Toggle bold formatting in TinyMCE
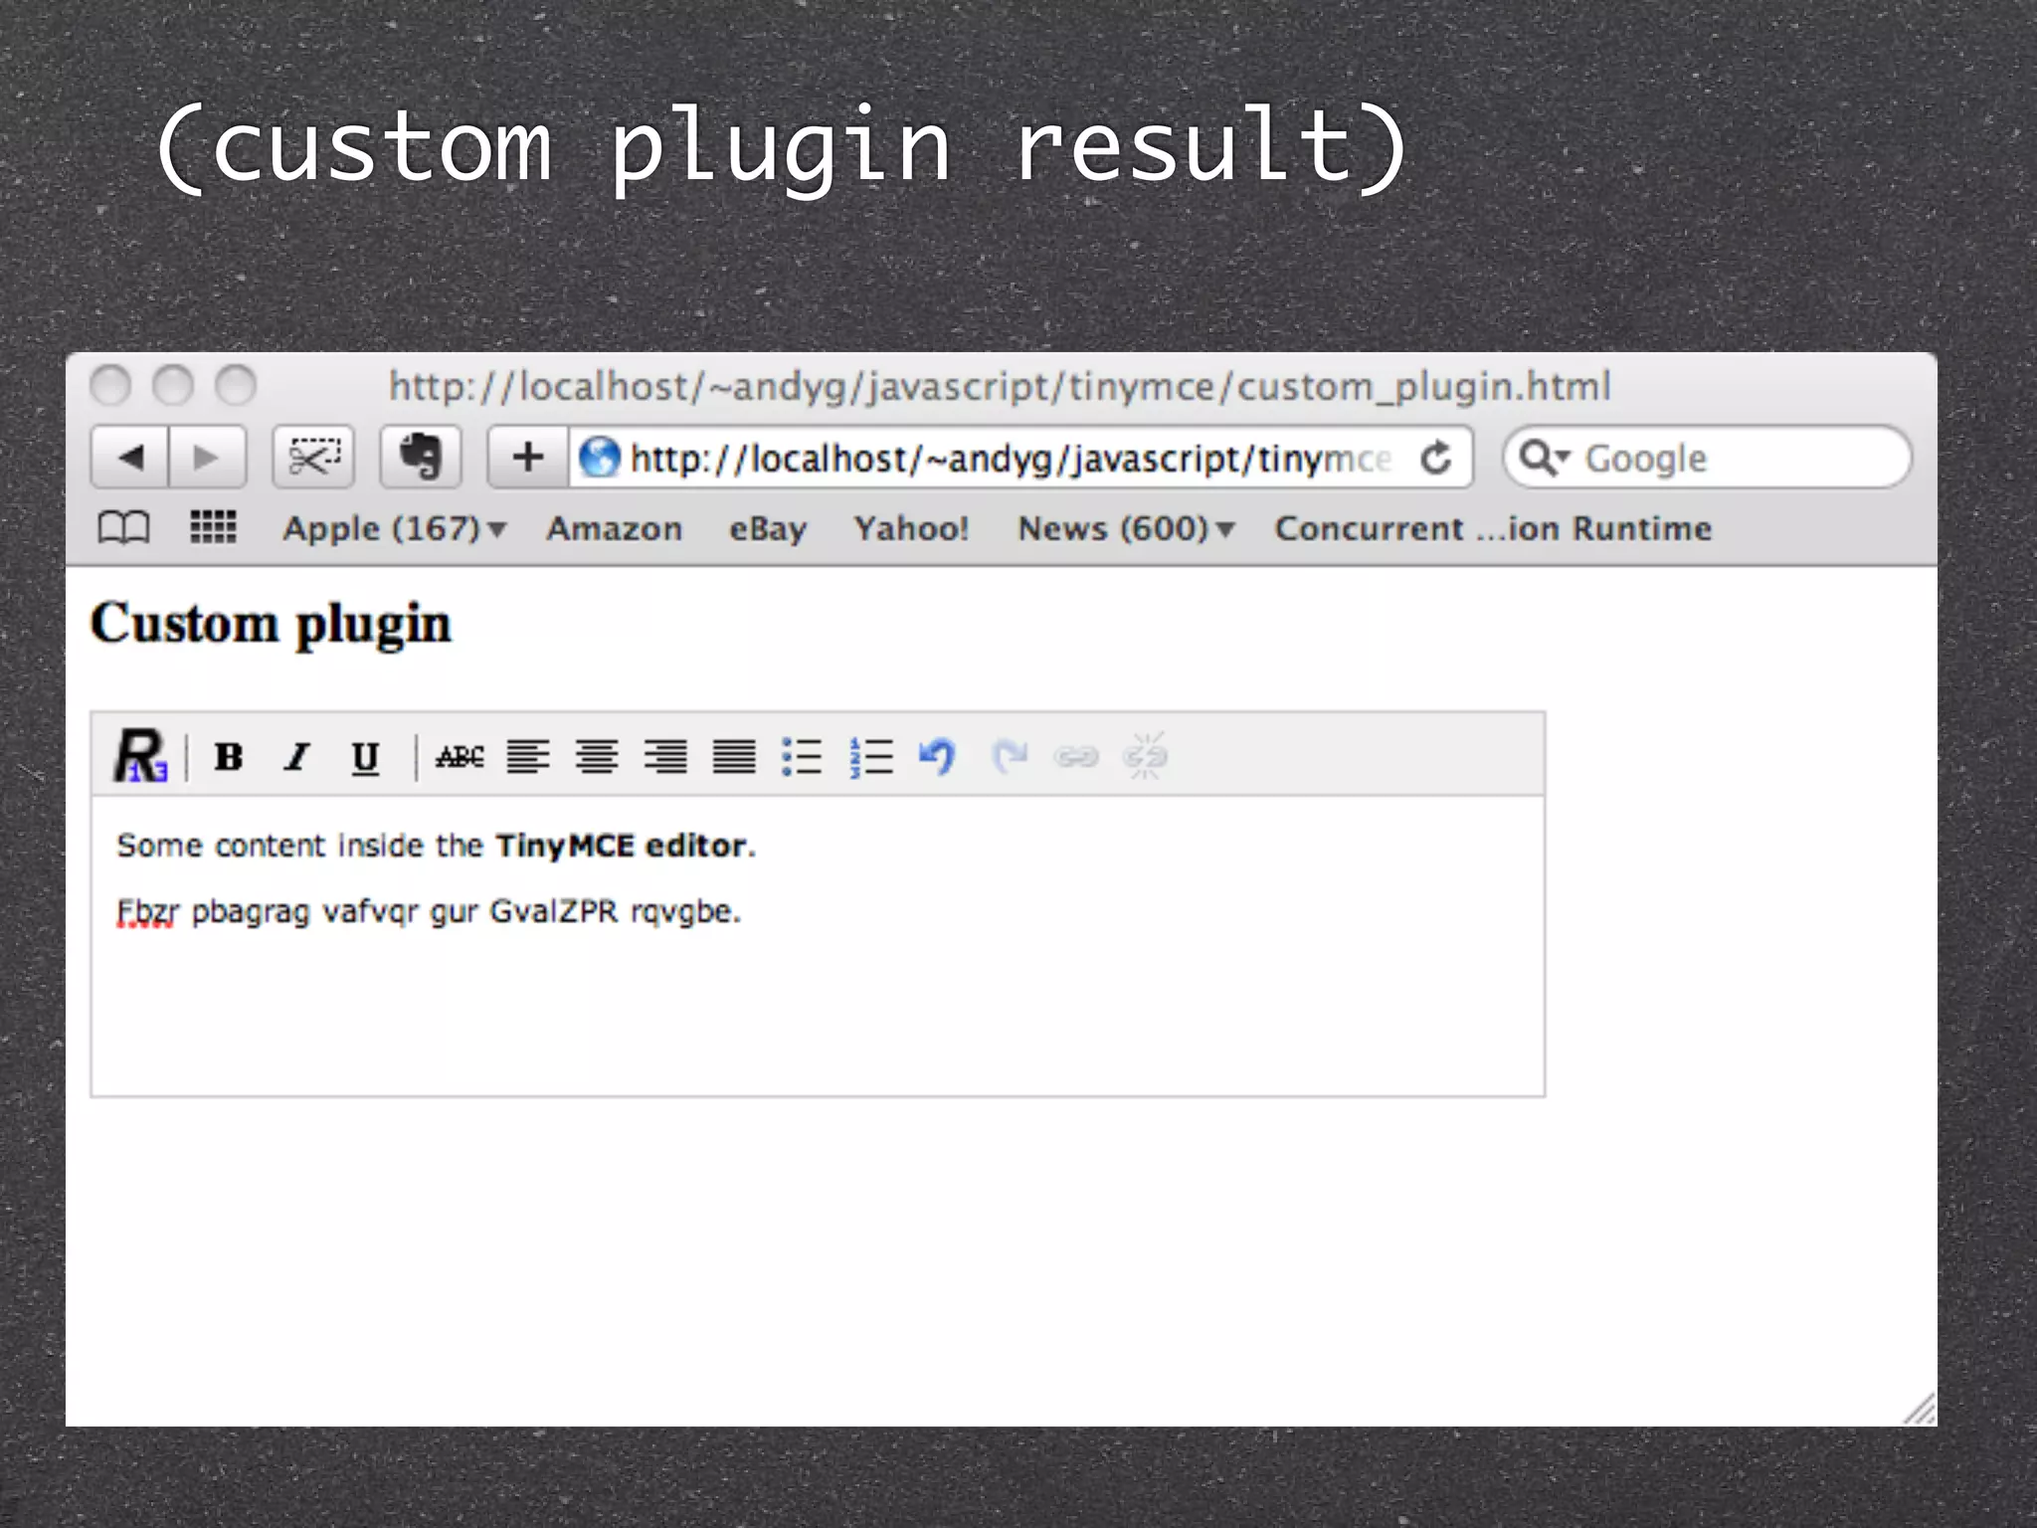The image size is (2037, 1528). (229, 757)
